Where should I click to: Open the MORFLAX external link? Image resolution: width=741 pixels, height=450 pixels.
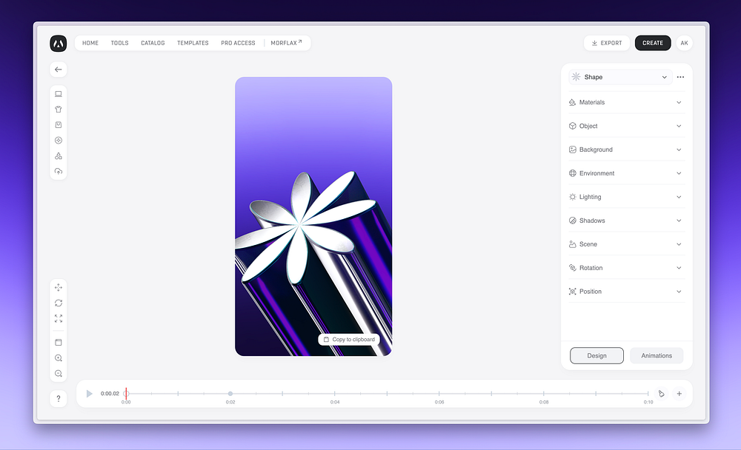[x=286, y=43]
